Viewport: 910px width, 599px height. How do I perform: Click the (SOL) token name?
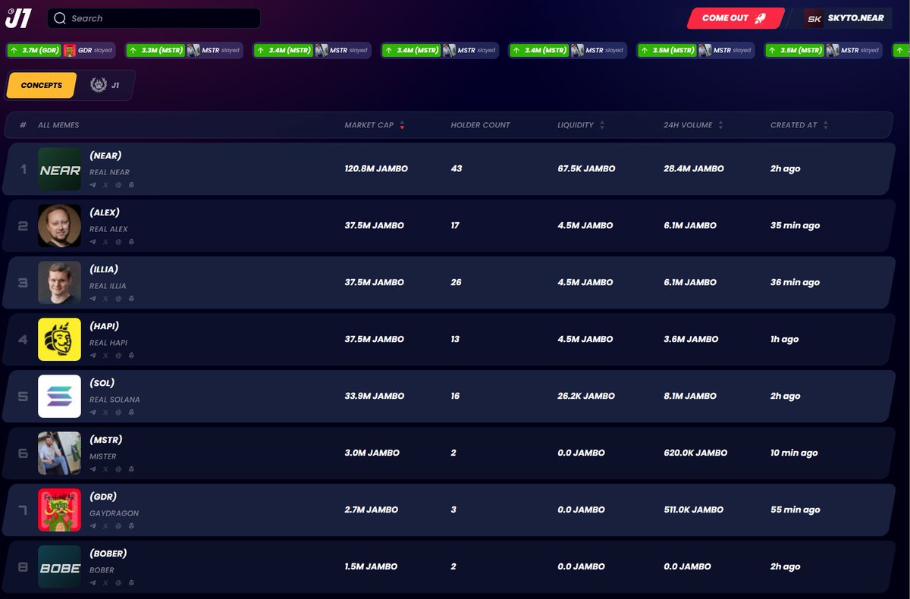pos(102,383)
